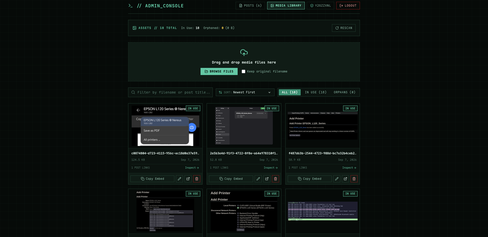Click the 124.5 KB file size text
This screenshot has height=237, width=488.
138,160
